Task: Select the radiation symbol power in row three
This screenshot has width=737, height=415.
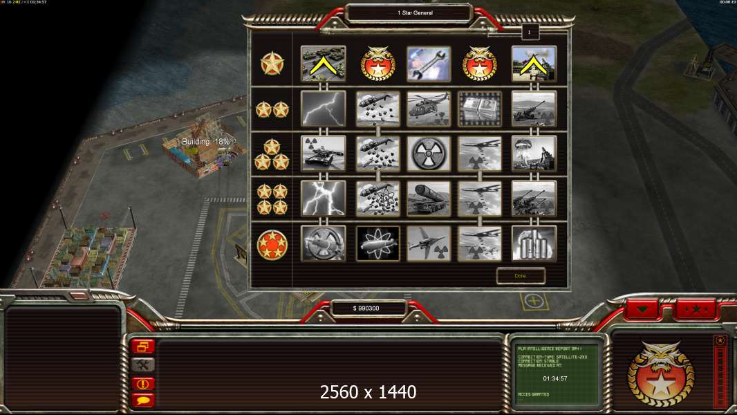Action: 428,154
